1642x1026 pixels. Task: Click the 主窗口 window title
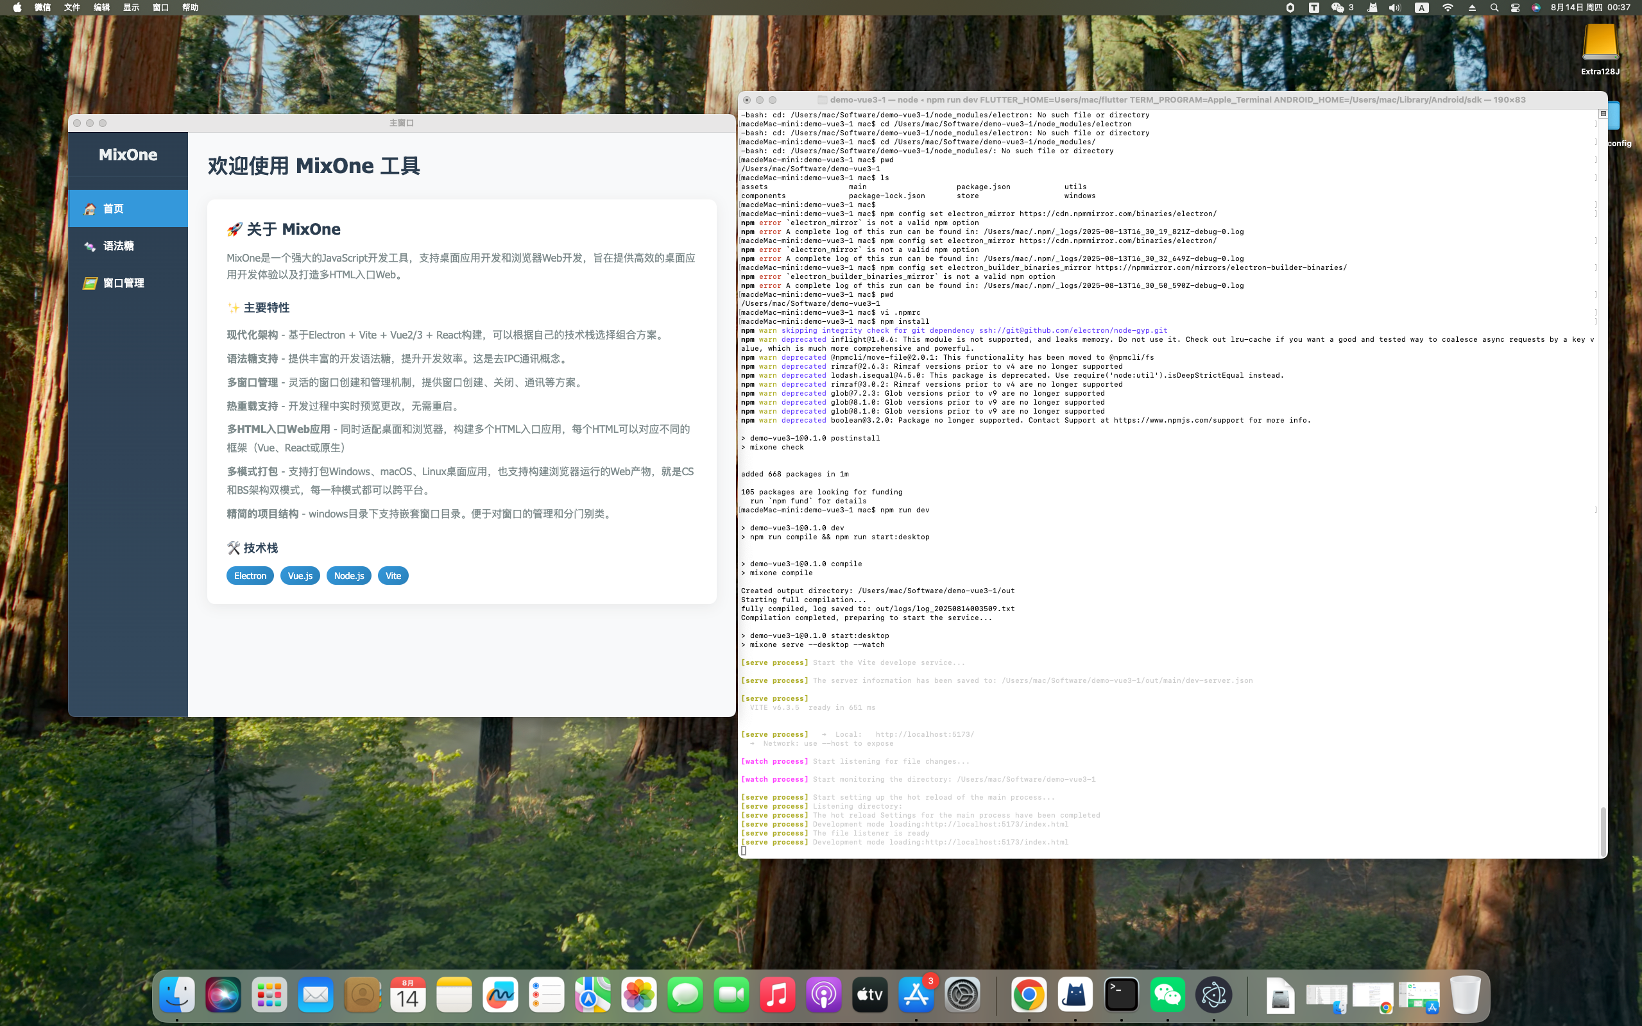tap(401, 123)
